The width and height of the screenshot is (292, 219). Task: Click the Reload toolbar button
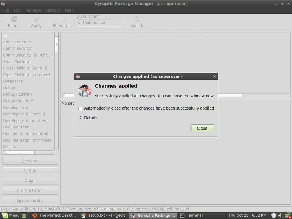pyautogui.click(x=14, y=22)
